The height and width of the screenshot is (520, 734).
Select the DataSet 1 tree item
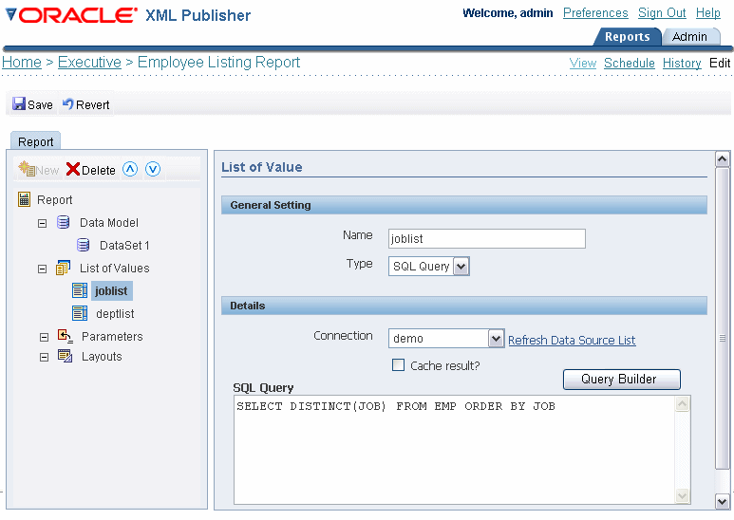click(x=124, y=245)
